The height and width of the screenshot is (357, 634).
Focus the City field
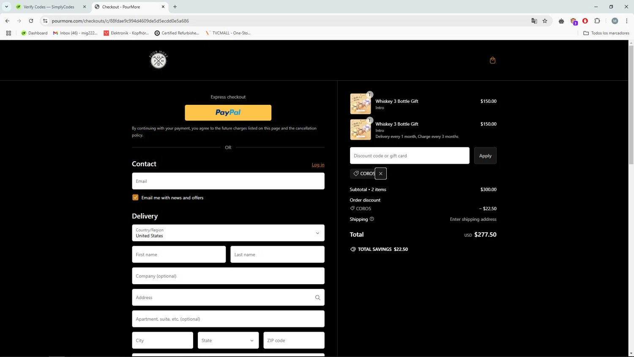click(162, 341)
